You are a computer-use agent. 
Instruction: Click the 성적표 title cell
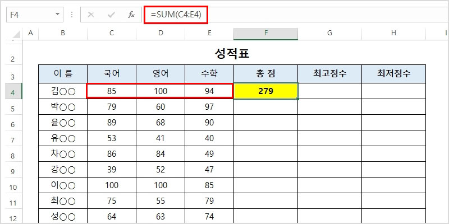[232, 54]
